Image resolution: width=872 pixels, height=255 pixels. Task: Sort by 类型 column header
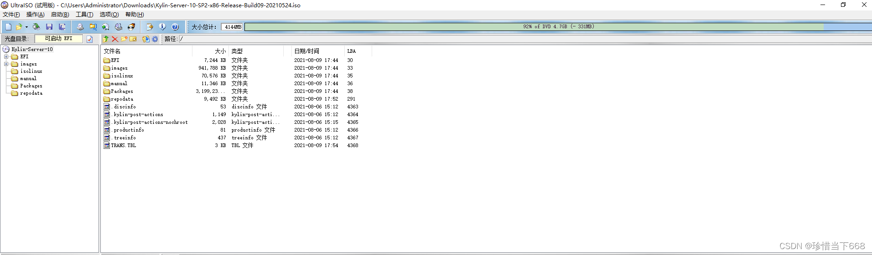(256, 51)
